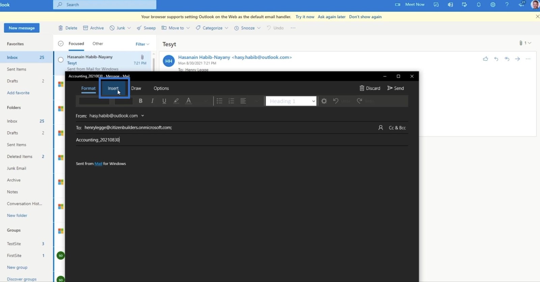Click Ask again later link
This screenshot has height=282, width=540.
(x=331, y=17)
